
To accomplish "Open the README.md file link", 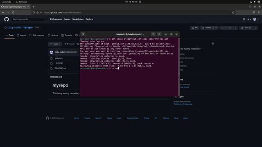I will [x=60, y=68].
